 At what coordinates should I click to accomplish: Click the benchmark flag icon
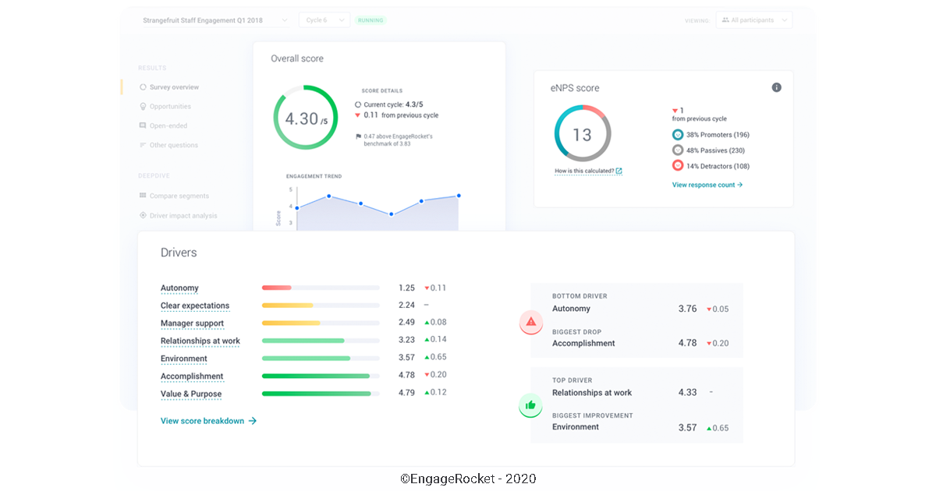(x=358, y=136)
